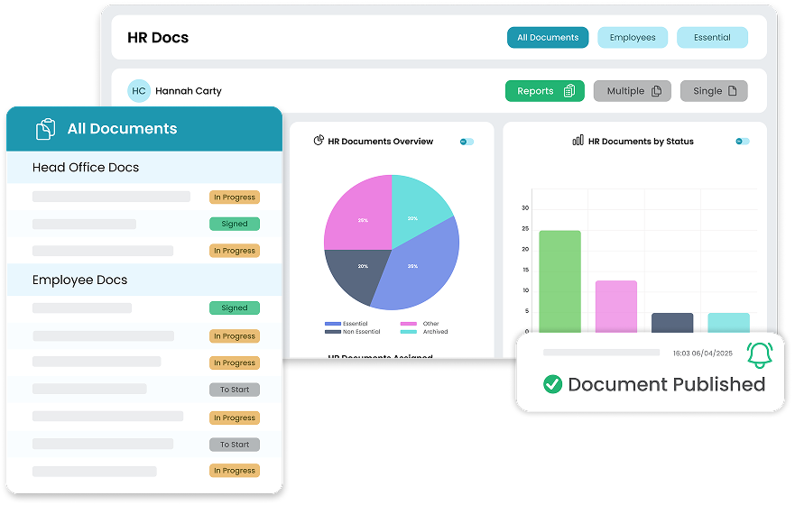Click the bottom In Progress badge

pyautogui.click(x=235, y=471)
